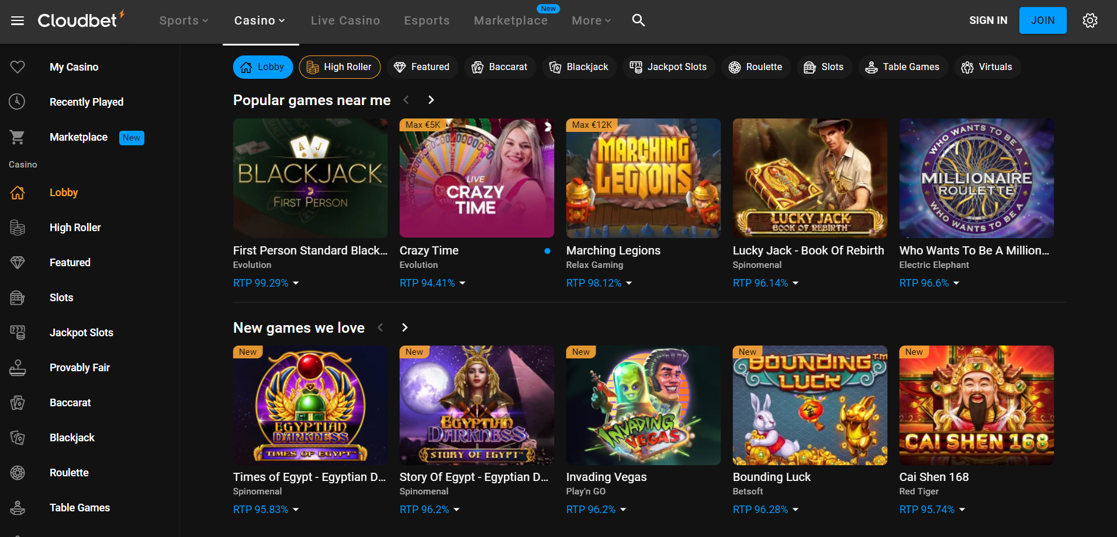The width and height of the screenshot is (1117, 537).
Task: Expand the Casino dropdown in top navigation
Action: pos(260,20)
